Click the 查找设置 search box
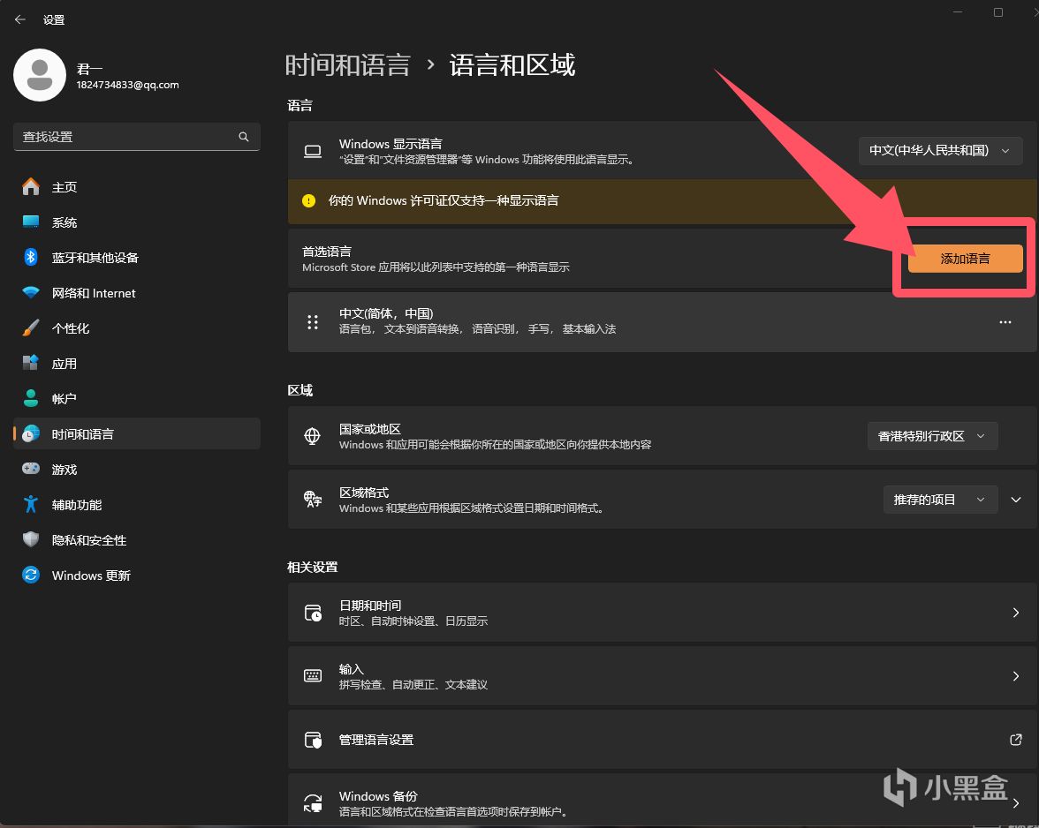This screenshot has height=828, width=1039. (136, 136)
